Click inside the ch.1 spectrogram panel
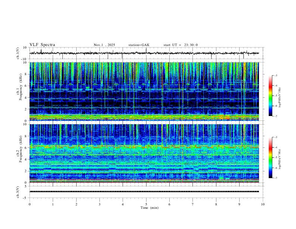Screen dimensions: 296x229 tap(144, 91)
